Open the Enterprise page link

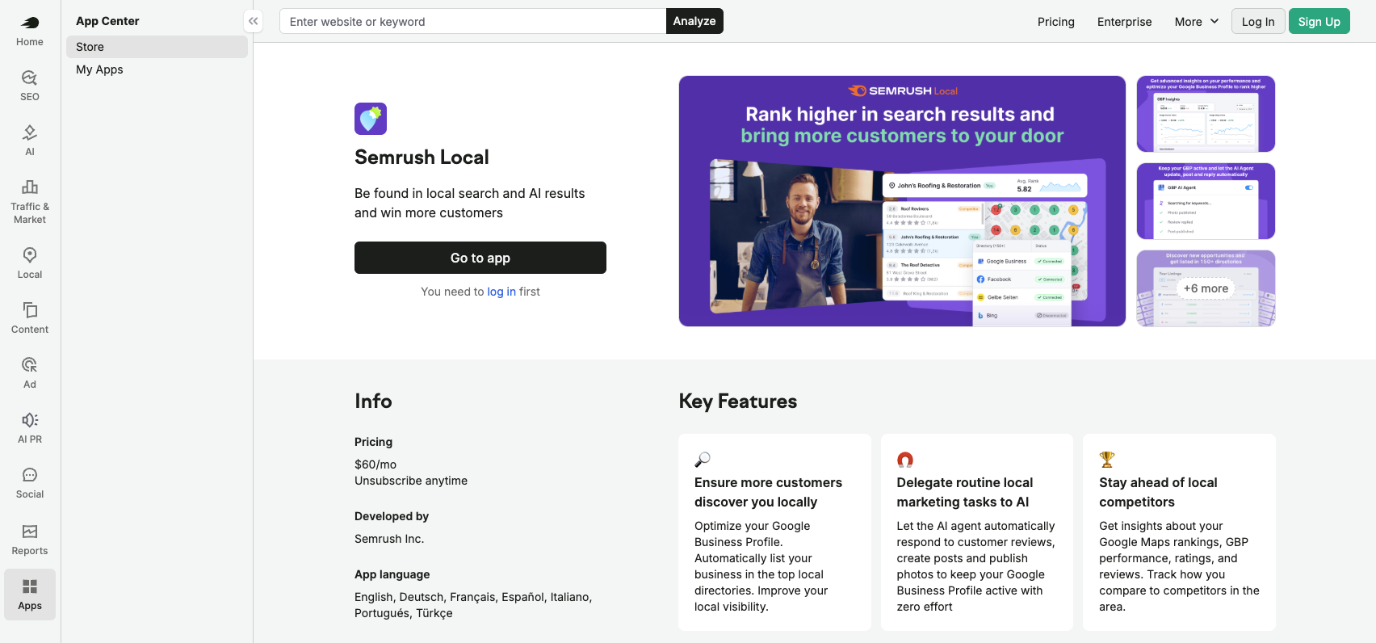1124,22
